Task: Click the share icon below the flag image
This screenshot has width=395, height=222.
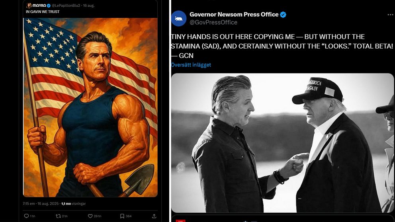Action: coord(154,216)
